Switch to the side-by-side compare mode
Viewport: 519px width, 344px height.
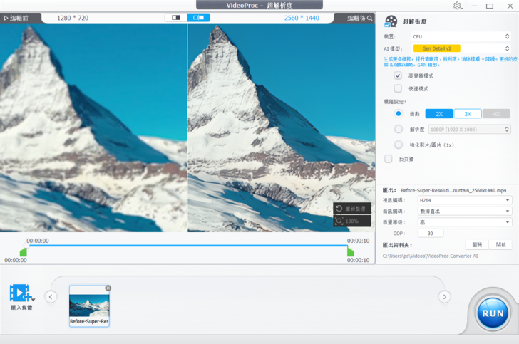[199, 18]
